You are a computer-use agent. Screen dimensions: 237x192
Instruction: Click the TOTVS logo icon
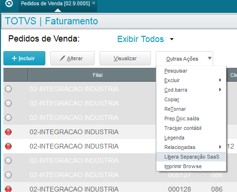9,3
